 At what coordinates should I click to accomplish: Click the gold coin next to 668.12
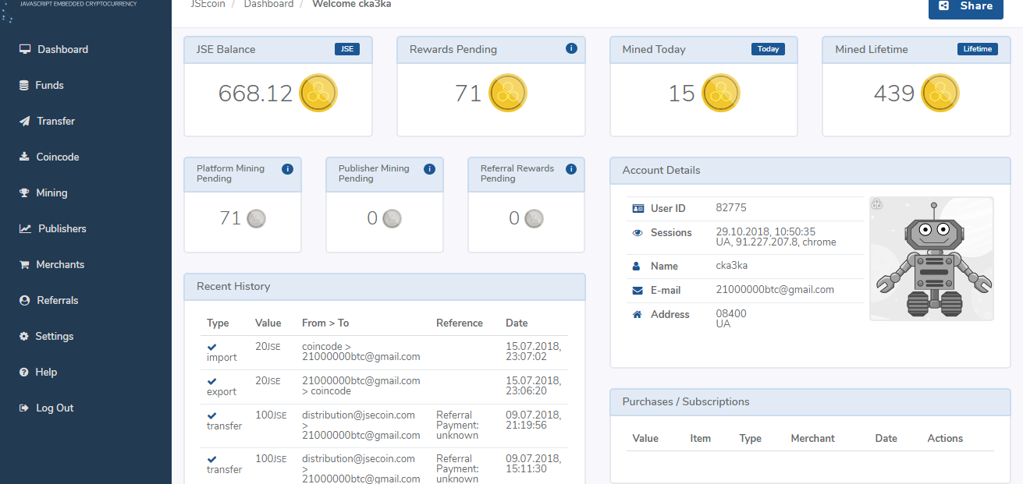coord(318,94)
